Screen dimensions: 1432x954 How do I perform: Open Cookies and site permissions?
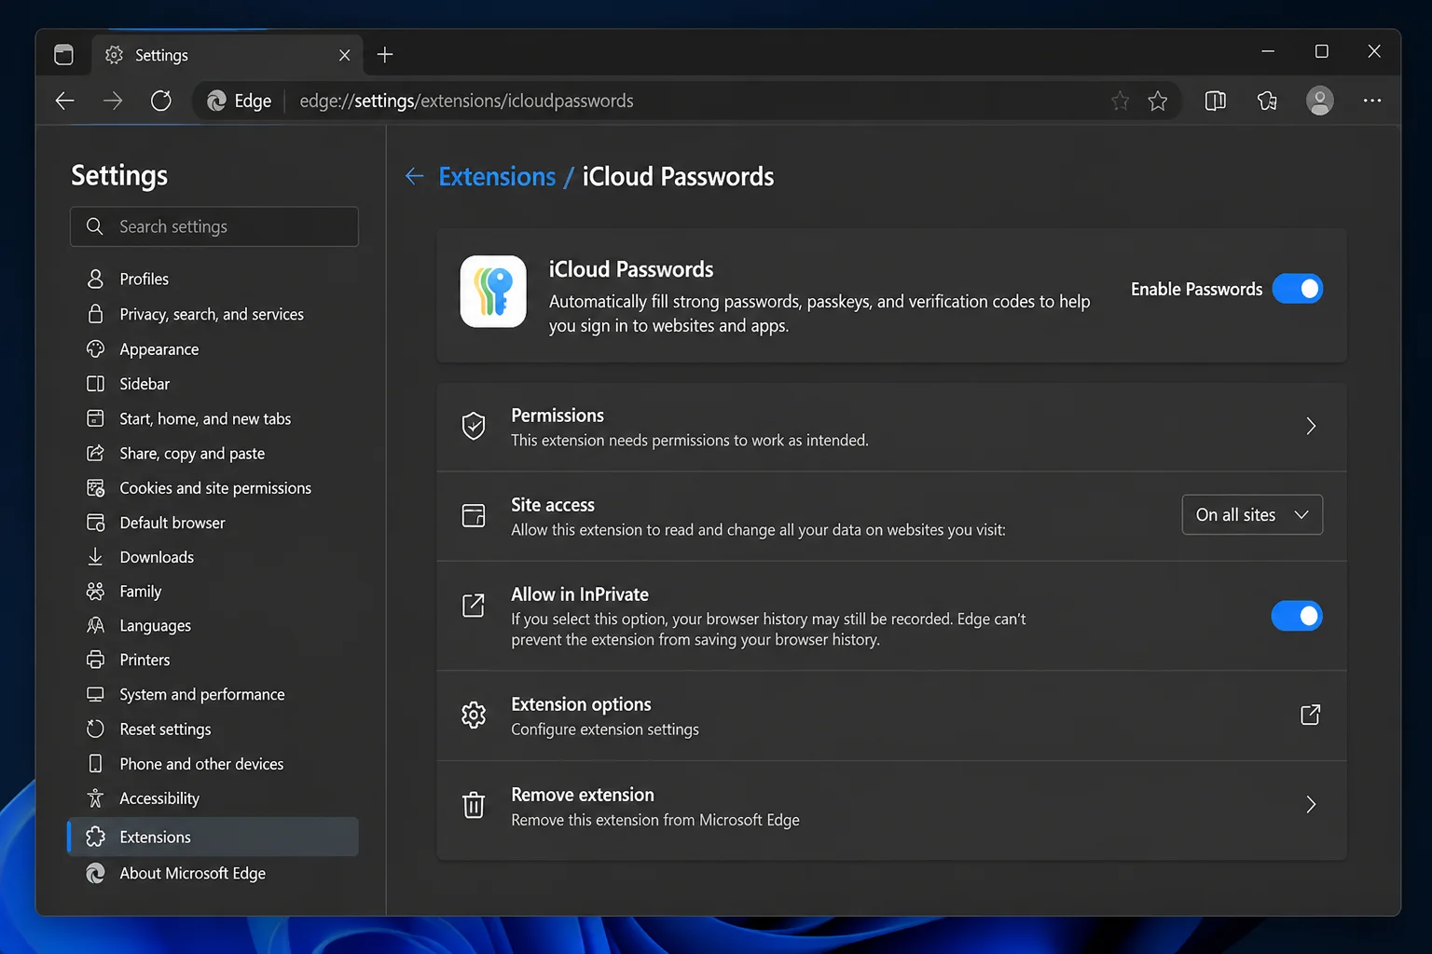click(x=213, y=487)
